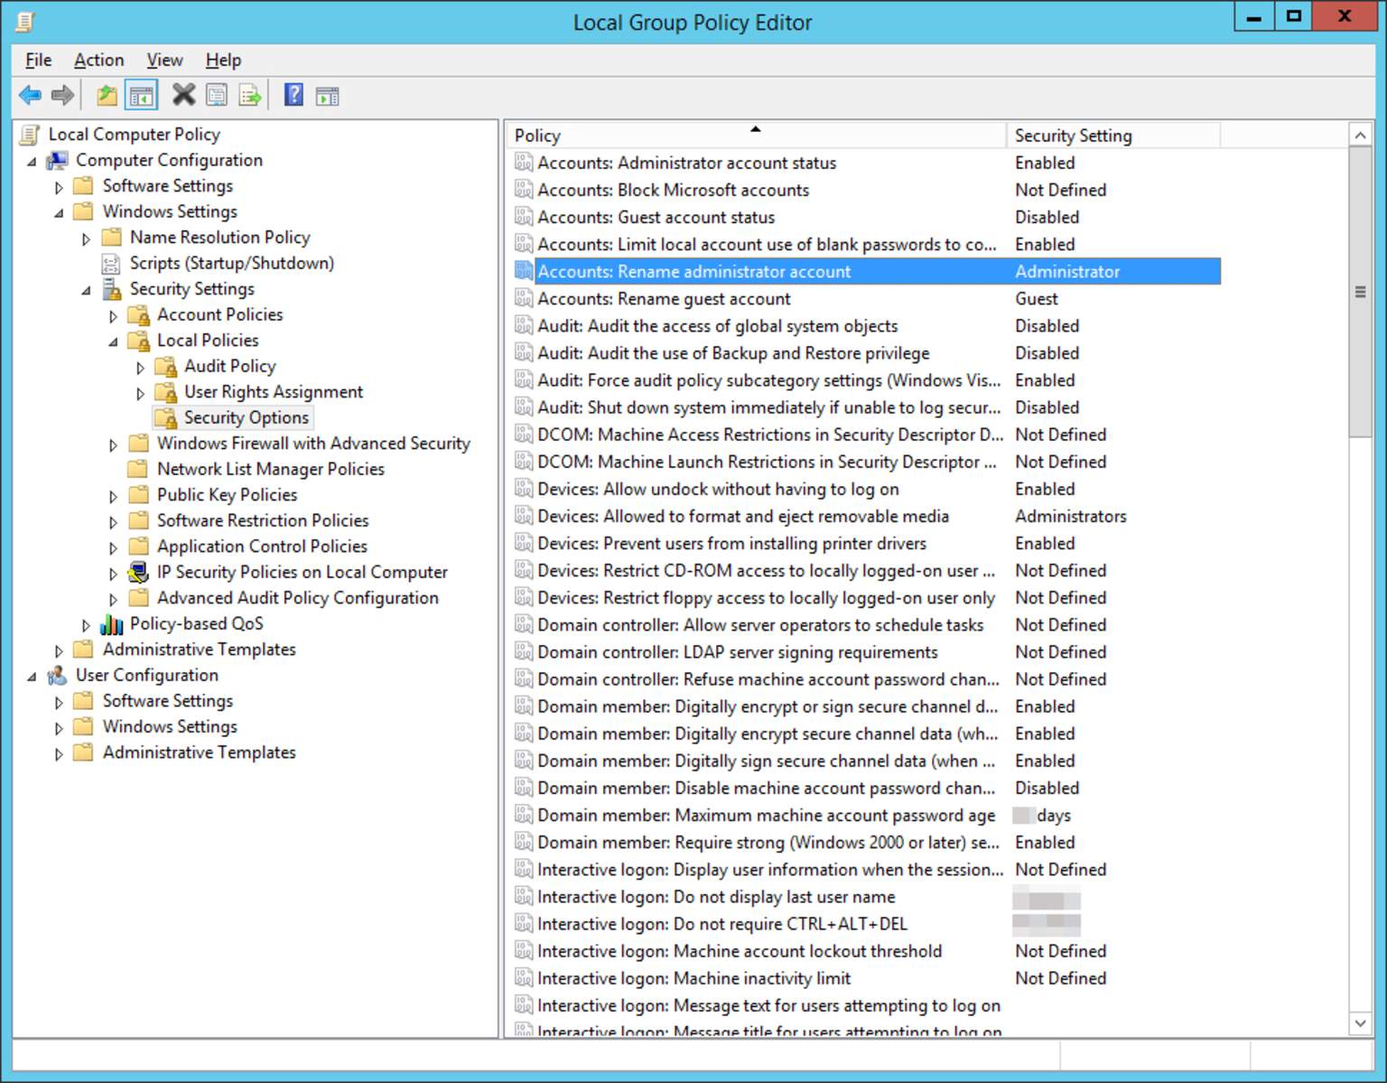This screenshot has width=1387, height=1083.
Task: Open Properties via the toolbar icon
Action: 217,95
